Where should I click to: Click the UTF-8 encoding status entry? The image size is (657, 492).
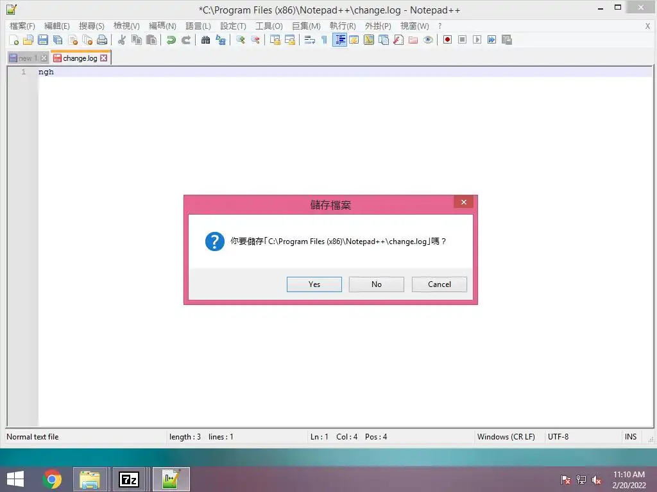coord(558,437)
